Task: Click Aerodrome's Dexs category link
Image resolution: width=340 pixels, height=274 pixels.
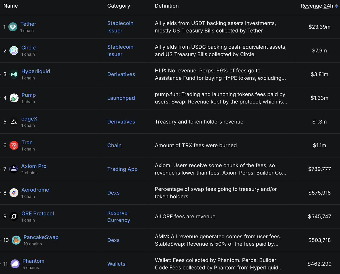Action: [x=113, y=193]
